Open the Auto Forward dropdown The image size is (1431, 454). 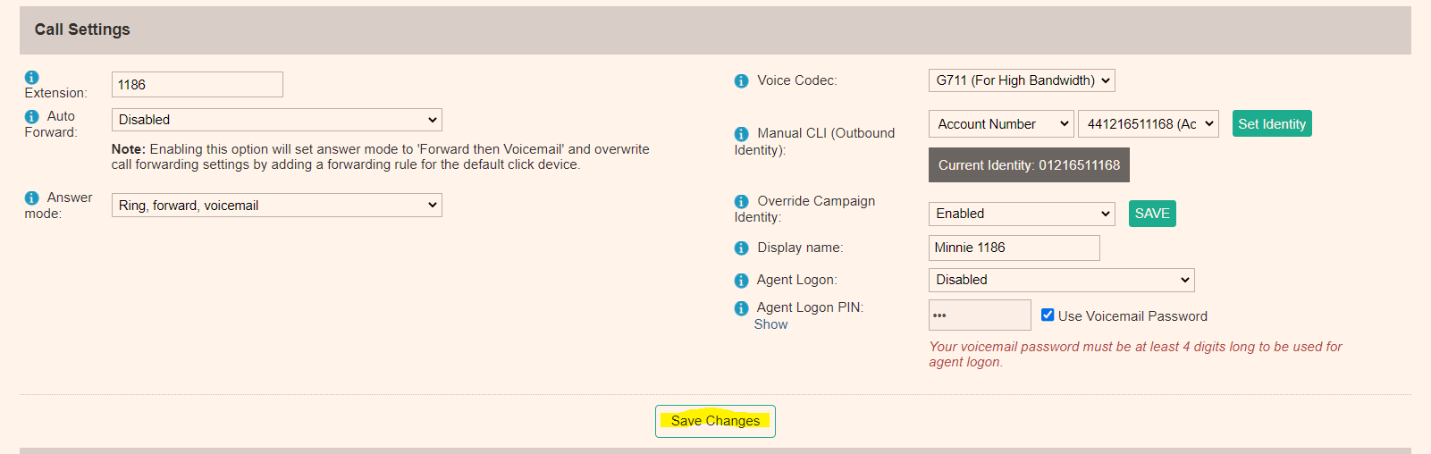click(276, 120)
